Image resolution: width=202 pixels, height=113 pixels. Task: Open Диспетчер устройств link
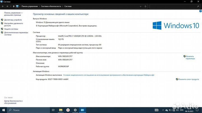point(13,20)
